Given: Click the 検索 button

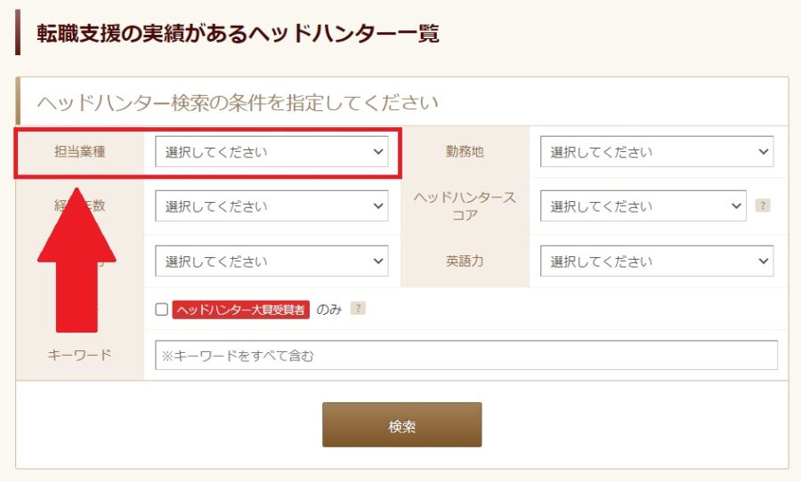Looking at the screenshot, I should tap(402, 425).
